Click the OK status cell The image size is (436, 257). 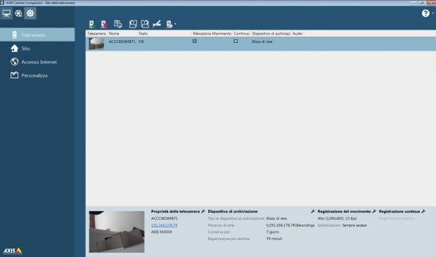click(x=141, y=42)
